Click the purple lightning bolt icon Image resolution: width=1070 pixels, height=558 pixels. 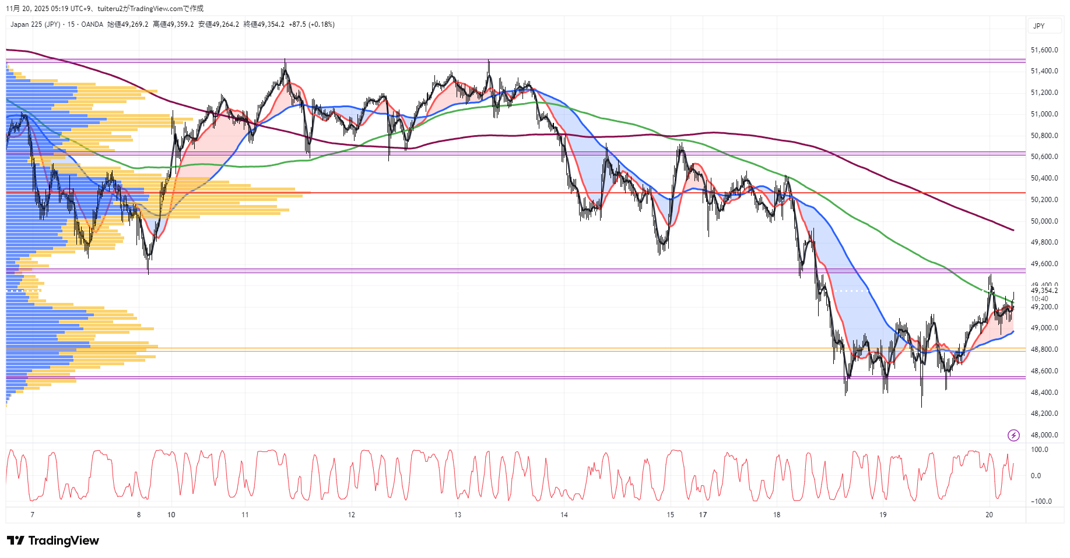click(1013, 435)
